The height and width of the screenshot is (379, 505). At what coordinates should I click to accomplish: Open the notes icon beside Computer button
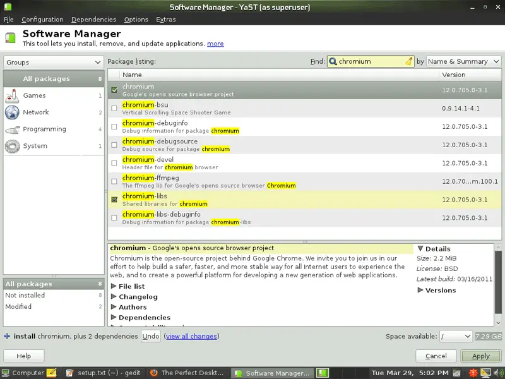pos(52,373)
